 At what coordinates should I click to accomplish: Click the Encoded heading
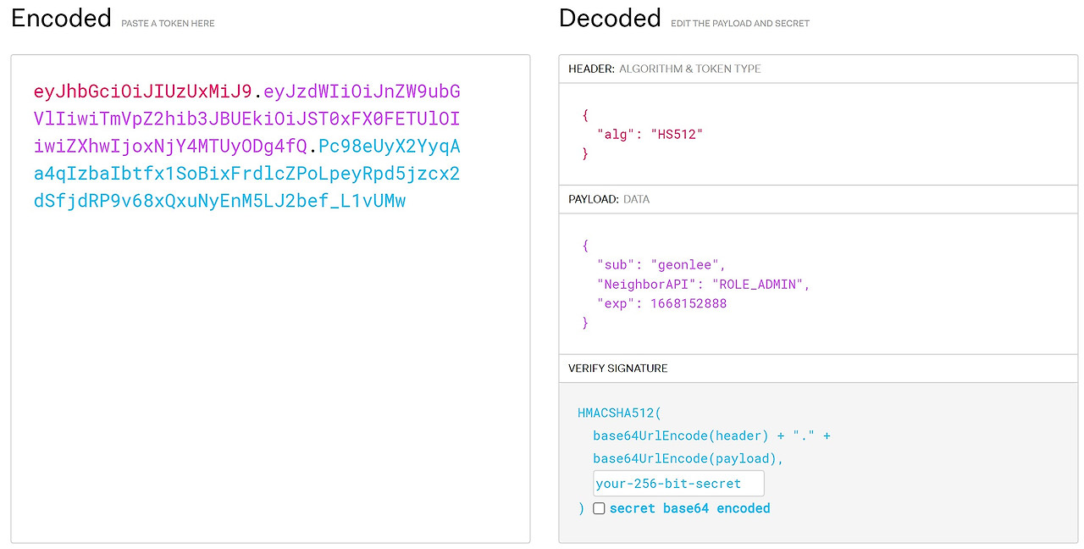(x=61, y=19)
